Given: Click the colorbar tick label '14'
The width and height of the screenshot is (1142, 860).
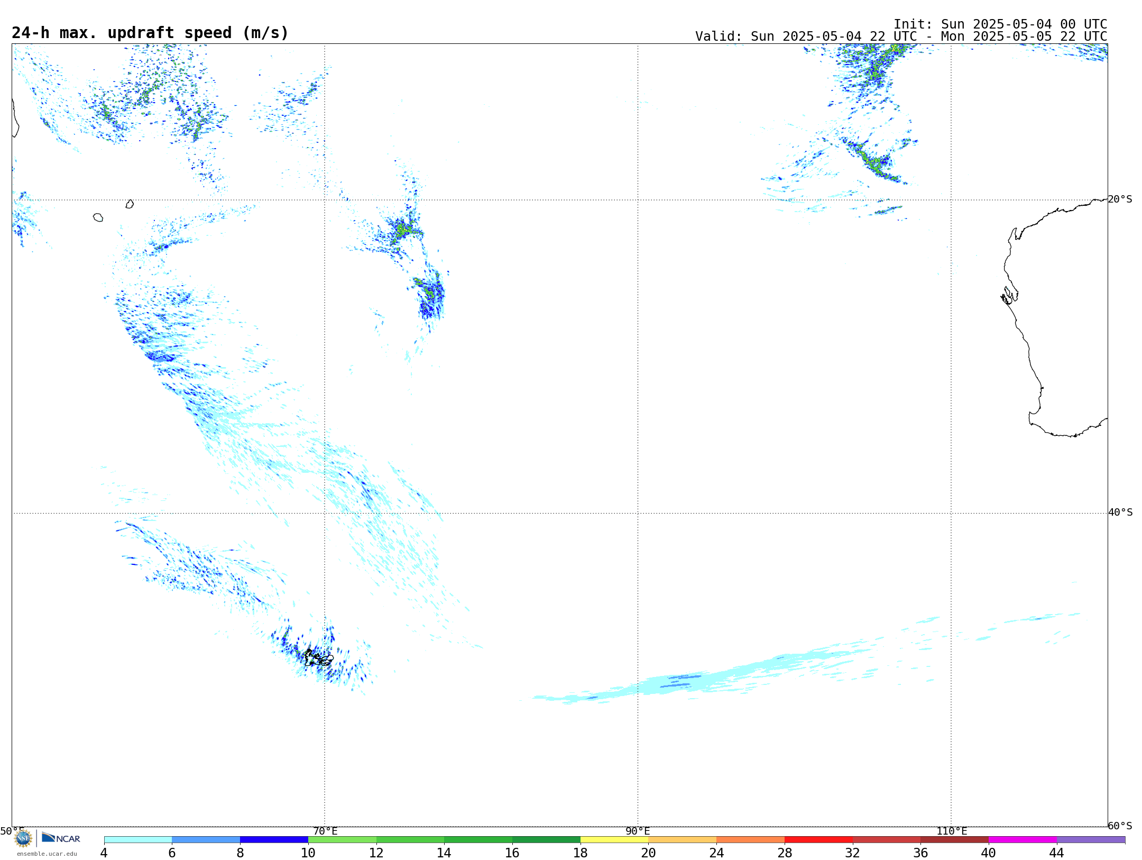Looking at the screenshot, I should click(444, 853).
